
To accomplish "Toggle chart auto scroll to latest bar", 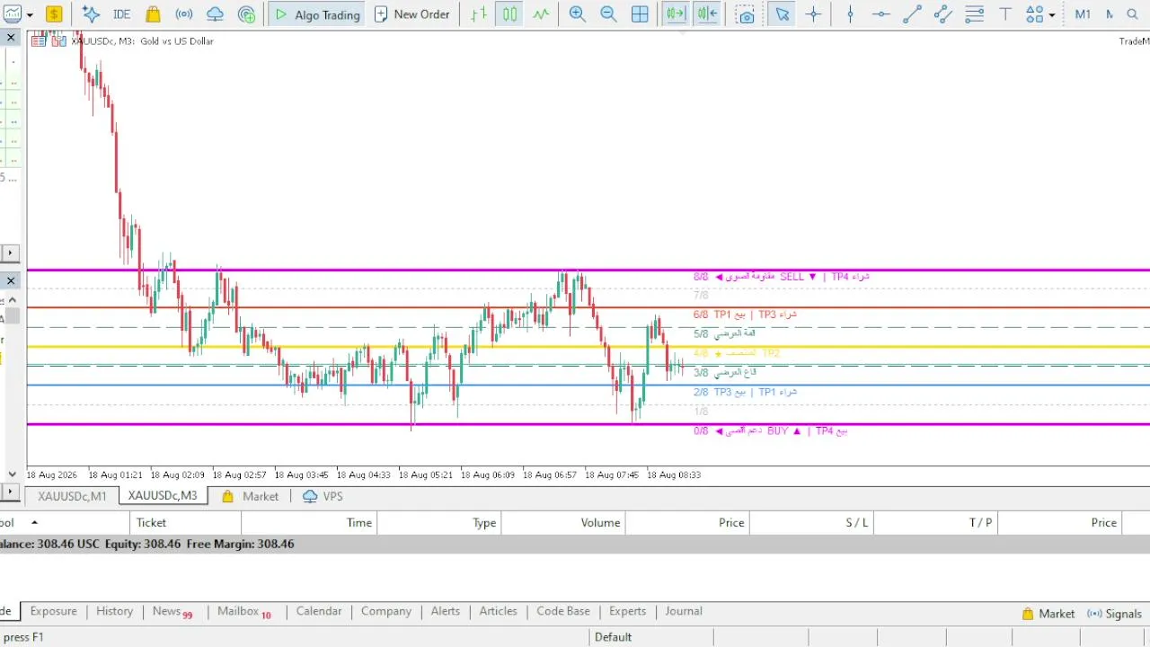I will [676, 14].
